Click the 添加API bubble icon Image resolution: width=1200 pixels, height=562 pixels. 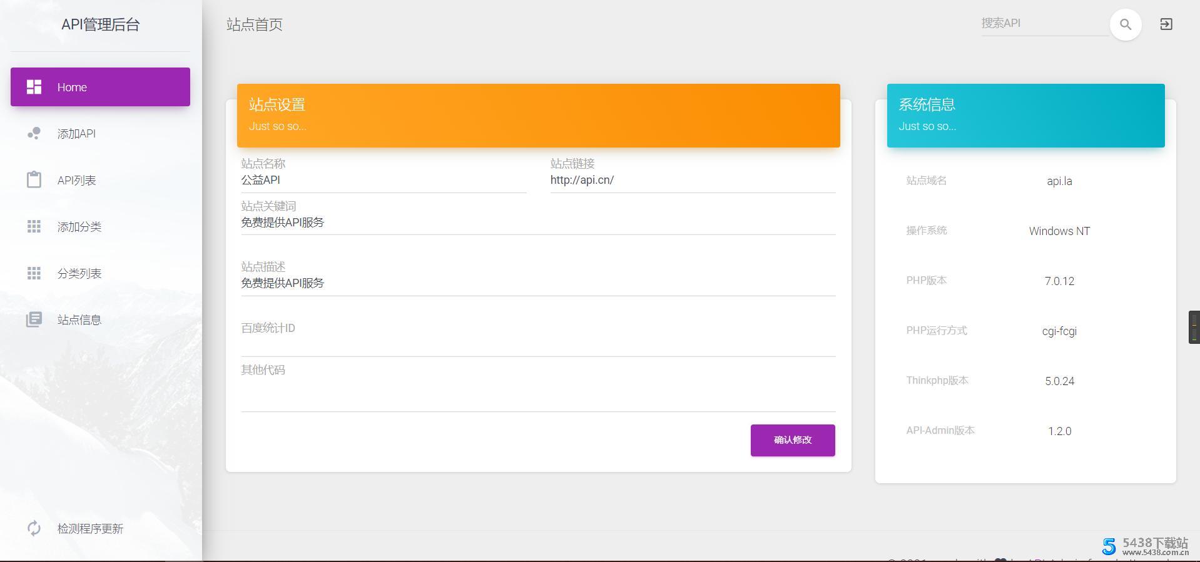(x=34, y=133)
